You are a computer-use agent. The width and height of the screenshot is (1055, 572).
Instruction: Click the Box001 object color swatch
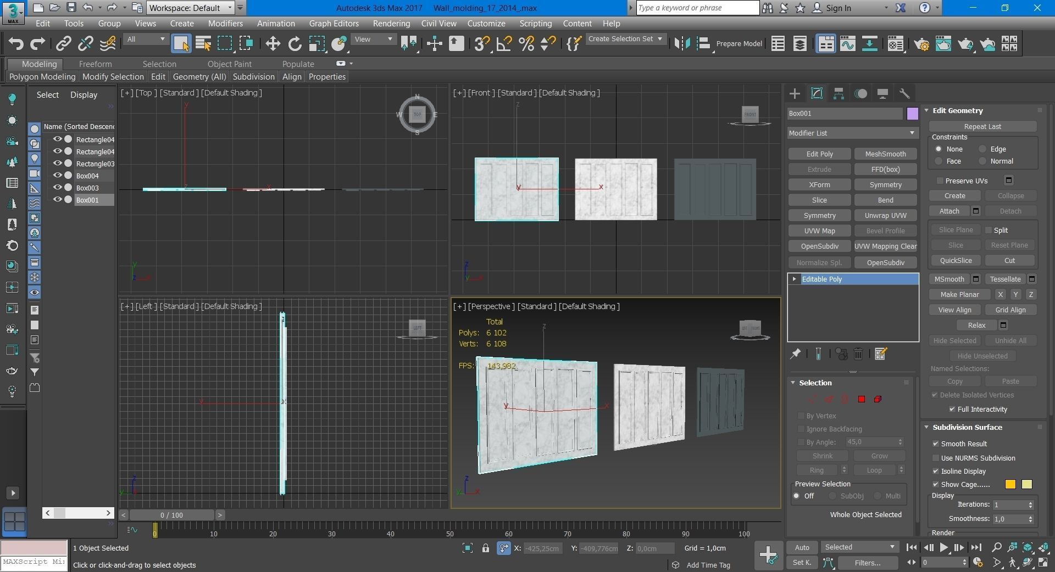point(912,114)
